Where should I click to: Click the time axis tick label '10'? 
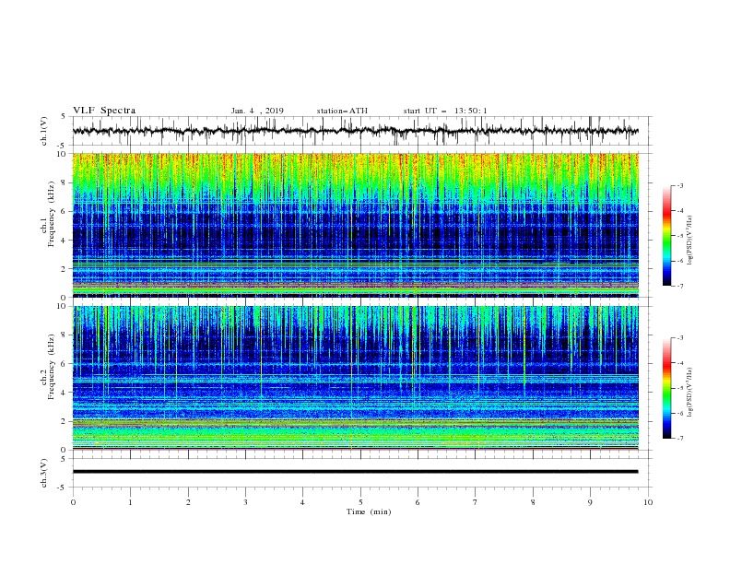(x=648, y=502)
